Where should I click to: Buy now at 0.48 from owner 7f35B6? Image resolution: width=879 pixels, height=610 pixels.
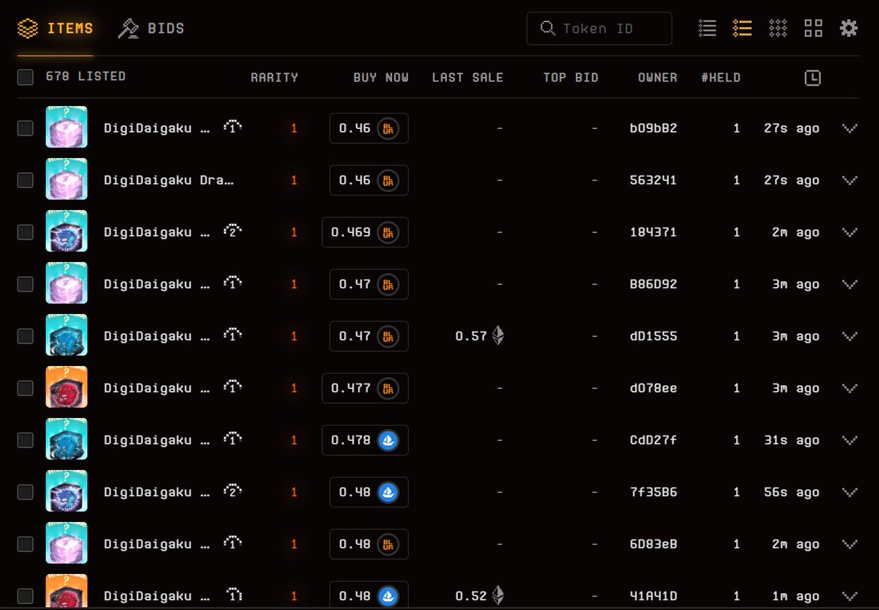[369, 492]
